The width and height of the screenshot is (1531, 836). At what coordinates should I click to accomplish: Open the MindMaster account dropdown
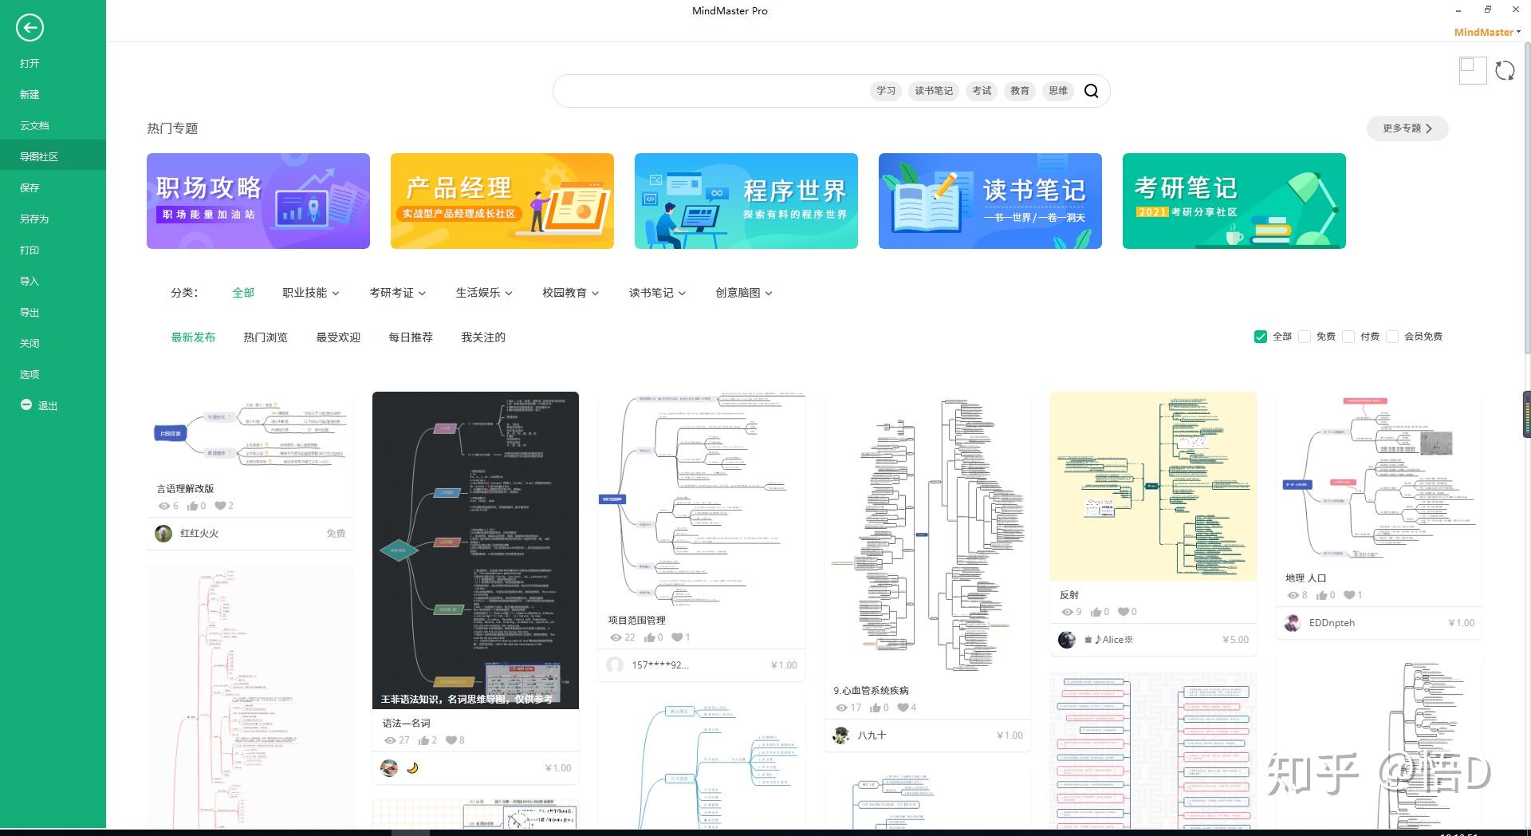point(1487,32)
